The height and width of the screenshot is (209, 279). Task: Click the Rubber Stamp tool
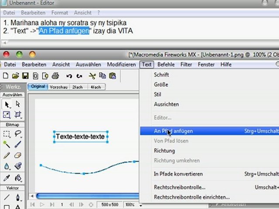(18, 166)
